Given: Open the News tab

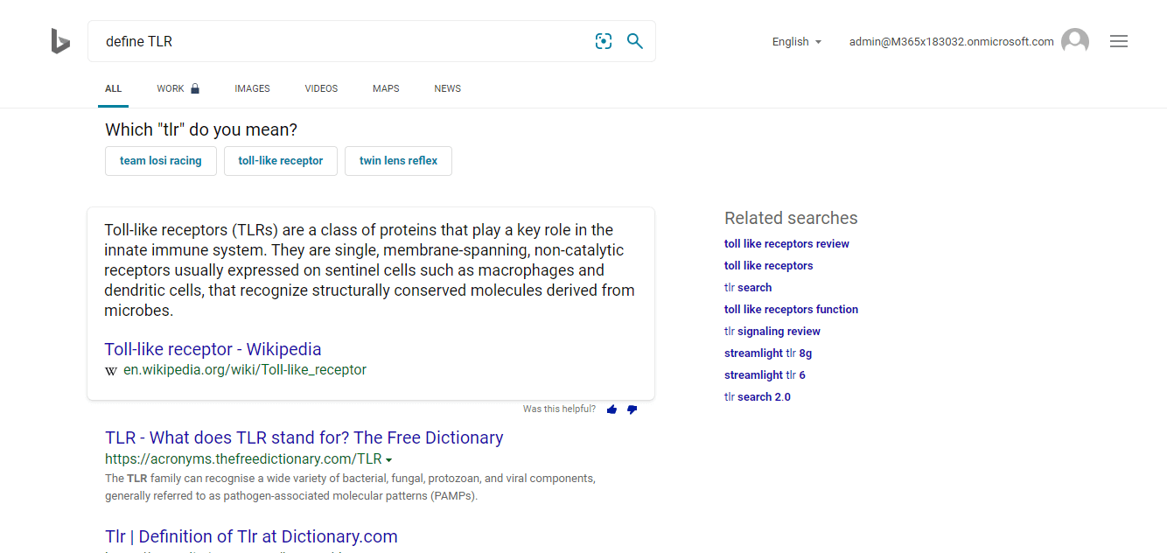Looking at the screenshot, I should click(447, 88).
